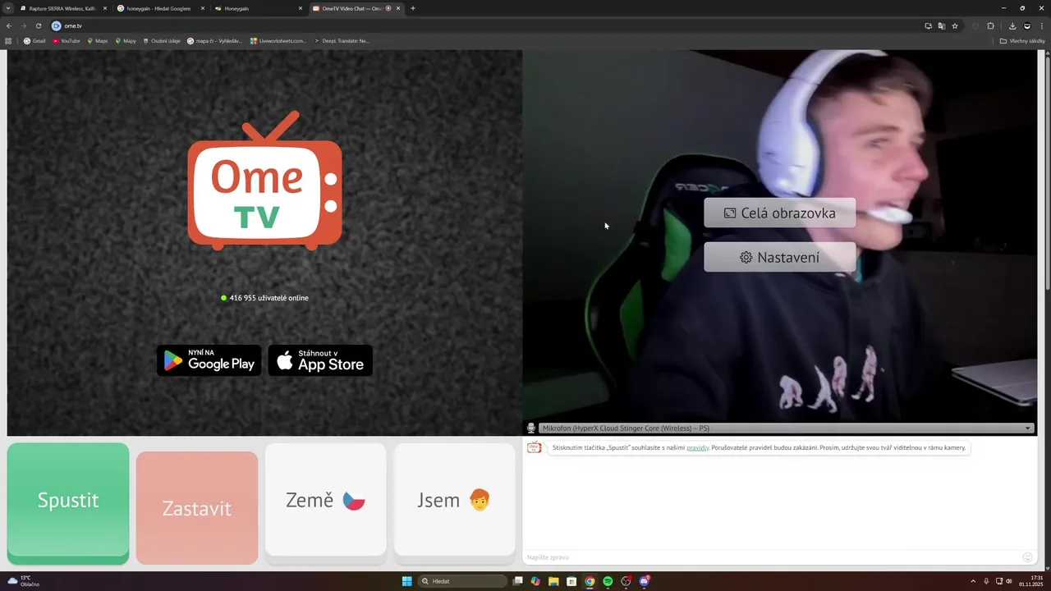This screenshot has width=1051, height=591.
Task: Open the pravidly rules link
Action: click(698, 448)
